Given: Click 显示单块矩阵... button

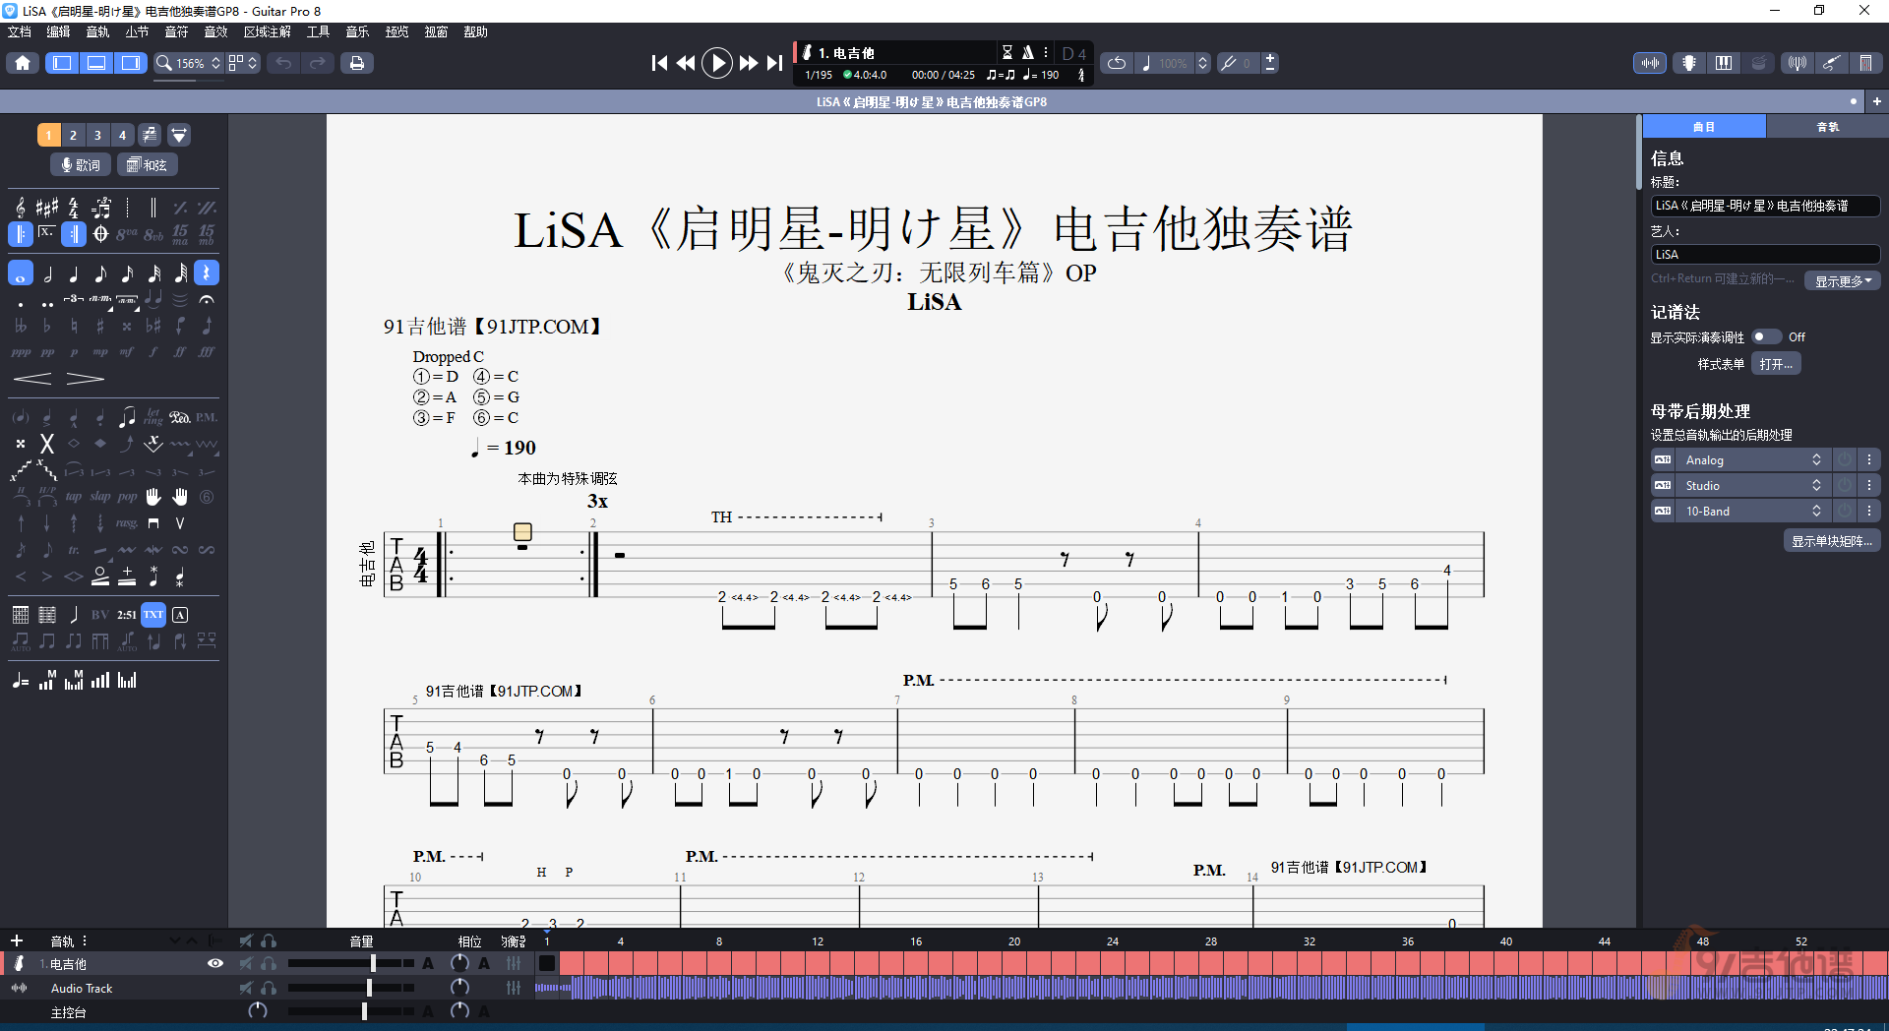Looking at the screenshot, I should tap(1832, 541).
